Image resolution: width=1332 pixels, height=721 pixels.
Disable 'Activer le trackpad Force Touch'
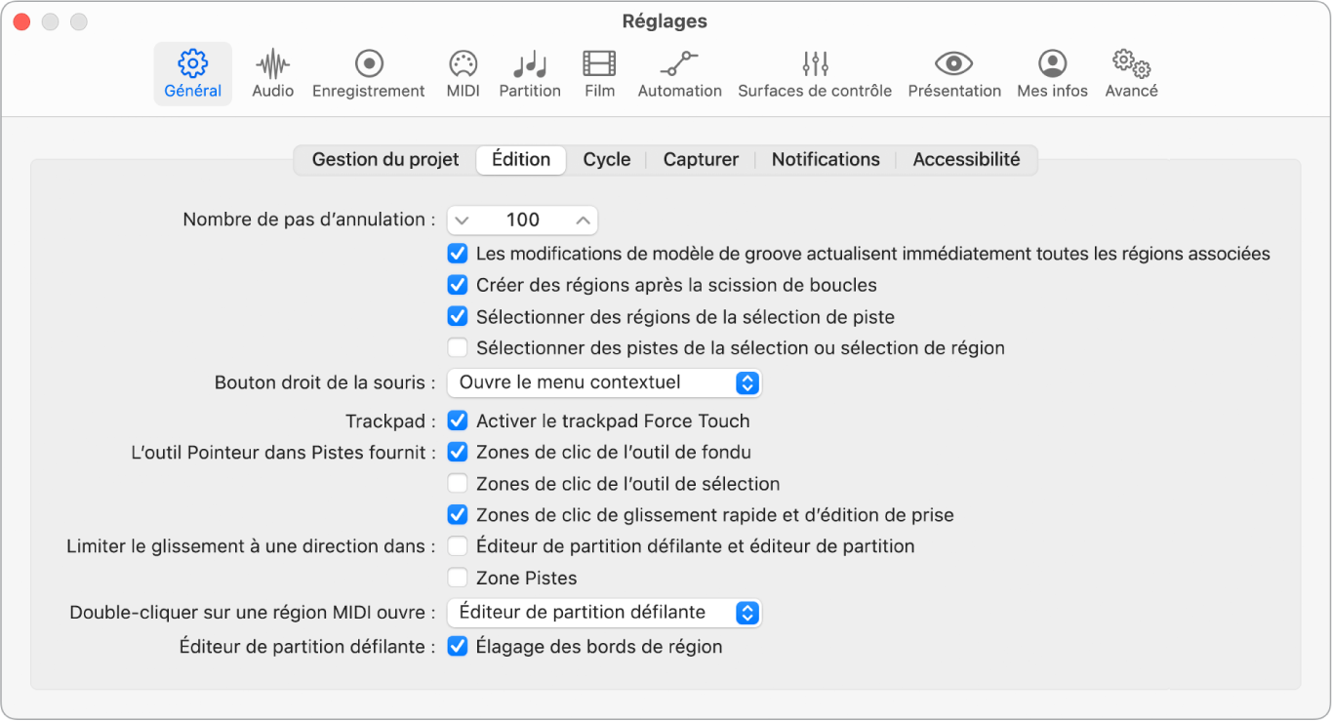(458, 421)
